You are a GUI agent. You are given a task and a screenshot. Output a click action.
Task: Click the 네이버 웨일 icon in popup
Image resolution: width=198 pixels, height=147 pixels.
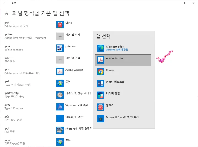click(x=101, y=95)
